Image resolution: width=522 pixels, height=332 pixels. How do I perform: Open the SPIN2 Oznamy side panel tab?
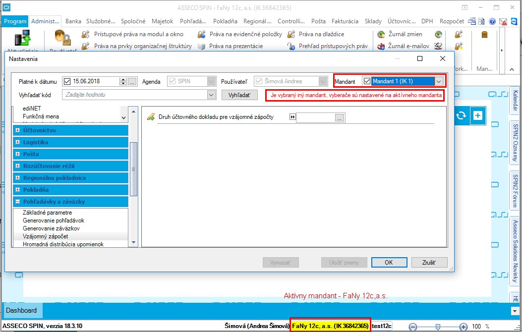pyautogui.click(x=515, y=143)
